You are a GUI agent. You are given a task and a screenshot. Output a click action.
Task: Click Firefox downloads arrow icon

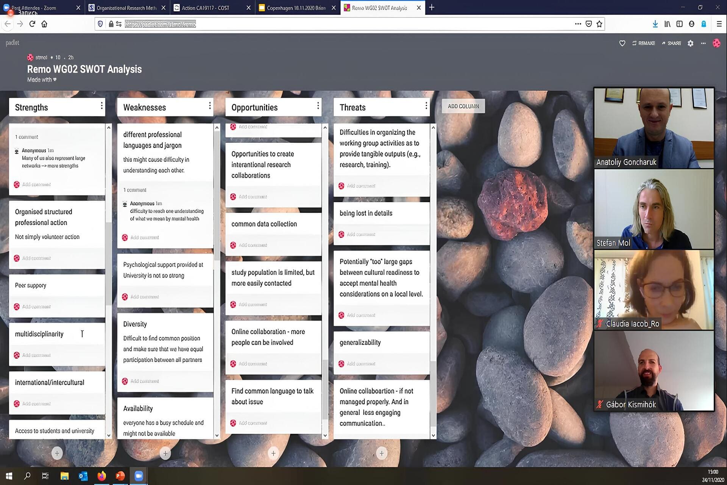pyautogui.click(x=655, y=24)
